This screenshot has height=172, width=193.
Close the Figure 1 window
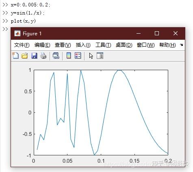pos(176,33)
